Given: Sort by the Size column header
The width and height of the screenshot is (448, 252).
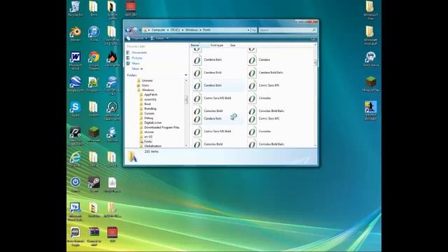Looking at the screenshot, I should (x=233, y=45).
